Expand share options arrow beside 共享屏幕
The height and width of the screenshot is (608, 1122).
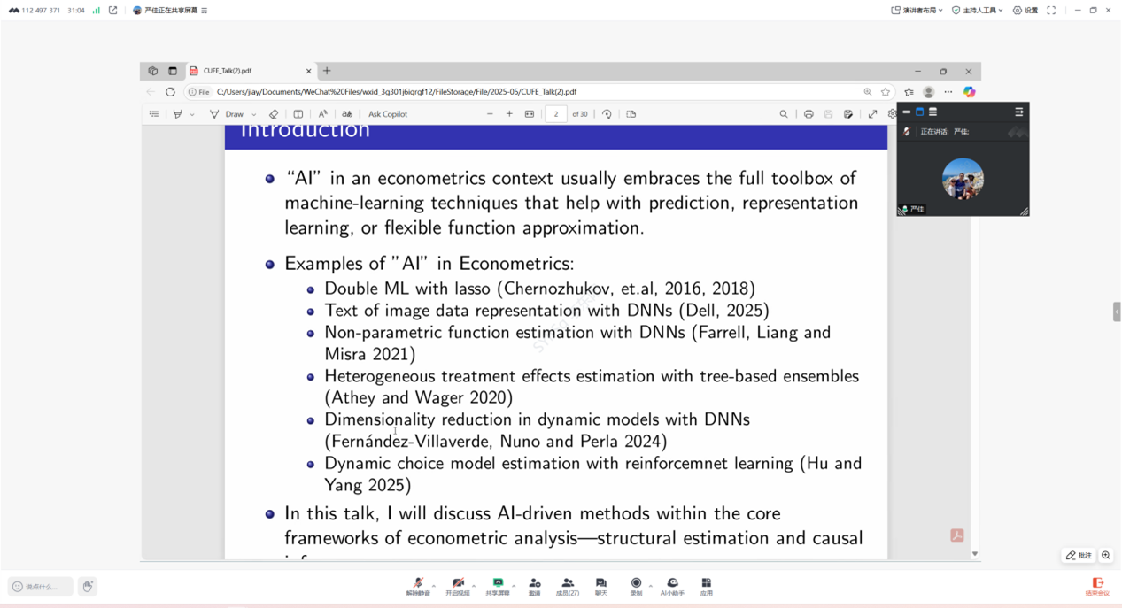(514, 585)
